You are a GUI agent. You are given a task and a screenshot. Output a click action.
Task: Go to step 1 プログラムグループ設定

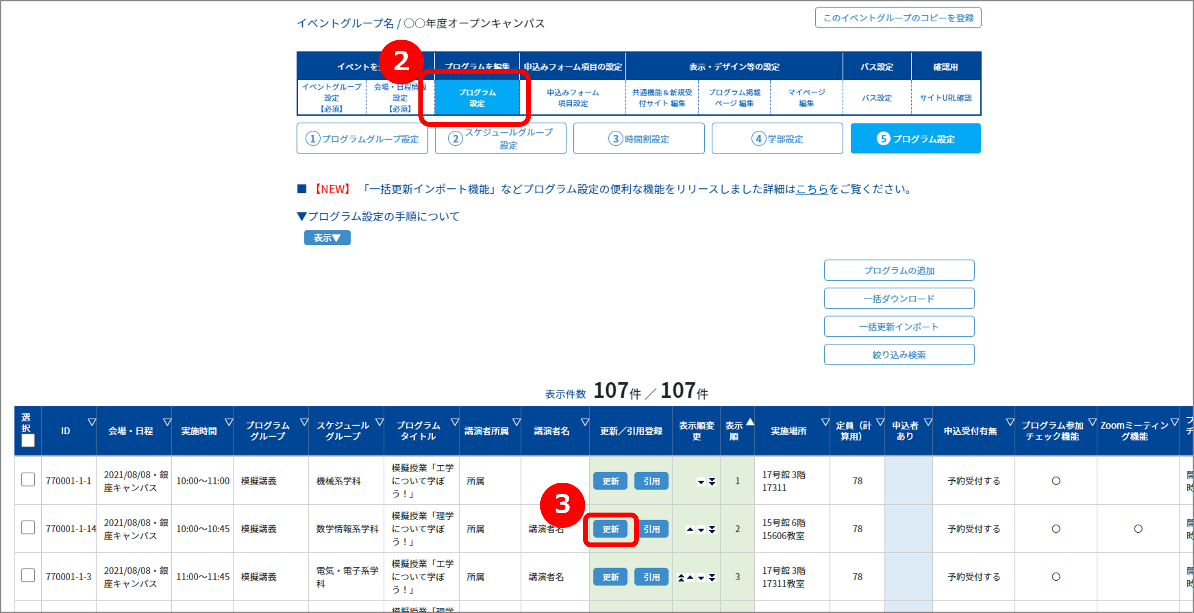click(x=362, y=139)
